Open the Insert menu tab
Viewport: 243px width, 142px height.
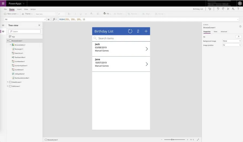point(19,9)
